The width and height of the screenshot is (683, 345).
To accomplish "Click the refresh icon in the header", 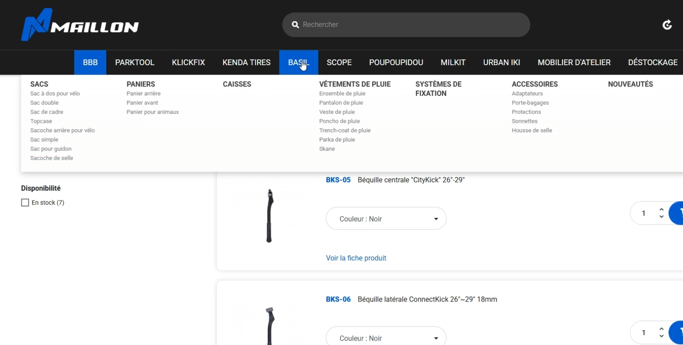I will (x=667, y=25).
